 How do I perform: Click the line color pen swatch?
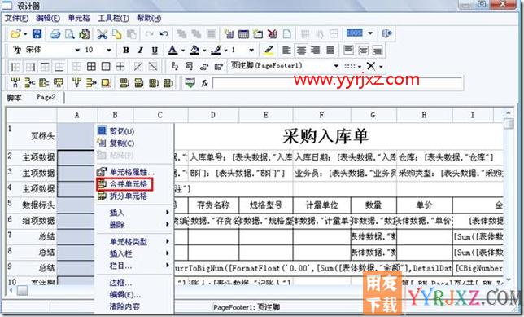pos(216,51)
